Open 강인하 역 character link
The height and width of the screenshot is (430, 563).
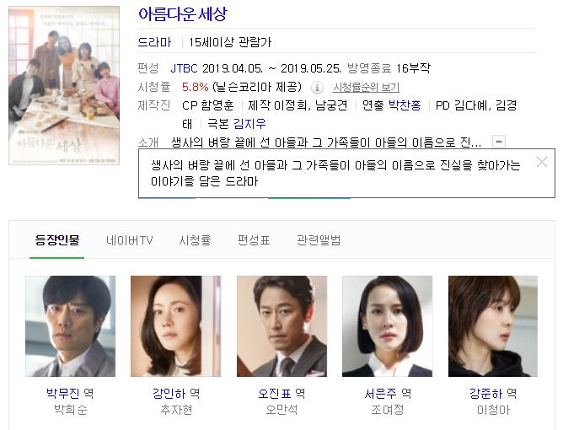click(176, 394)
